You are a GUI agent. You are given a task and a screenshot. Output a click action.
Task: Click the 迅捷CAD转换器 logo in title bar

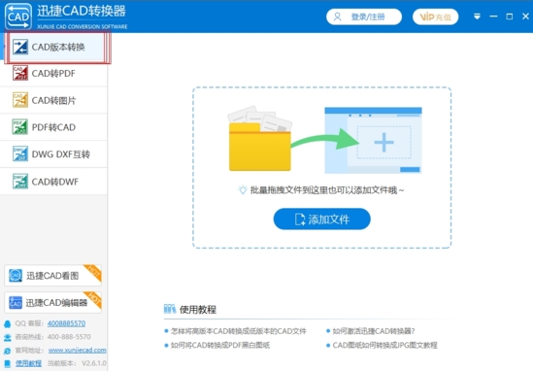pos(18,17)
